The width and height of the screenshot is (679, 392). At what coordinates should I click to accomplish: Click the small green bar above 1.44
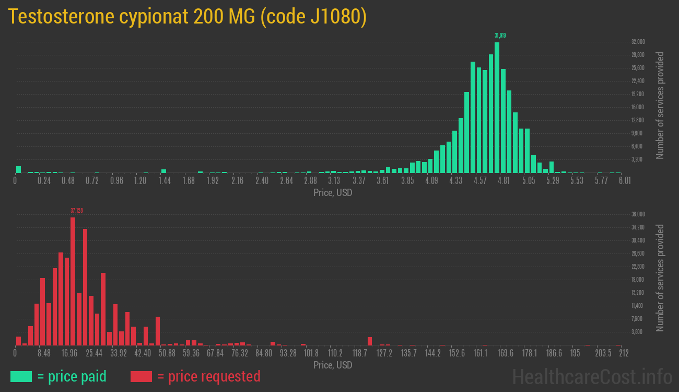163,171
